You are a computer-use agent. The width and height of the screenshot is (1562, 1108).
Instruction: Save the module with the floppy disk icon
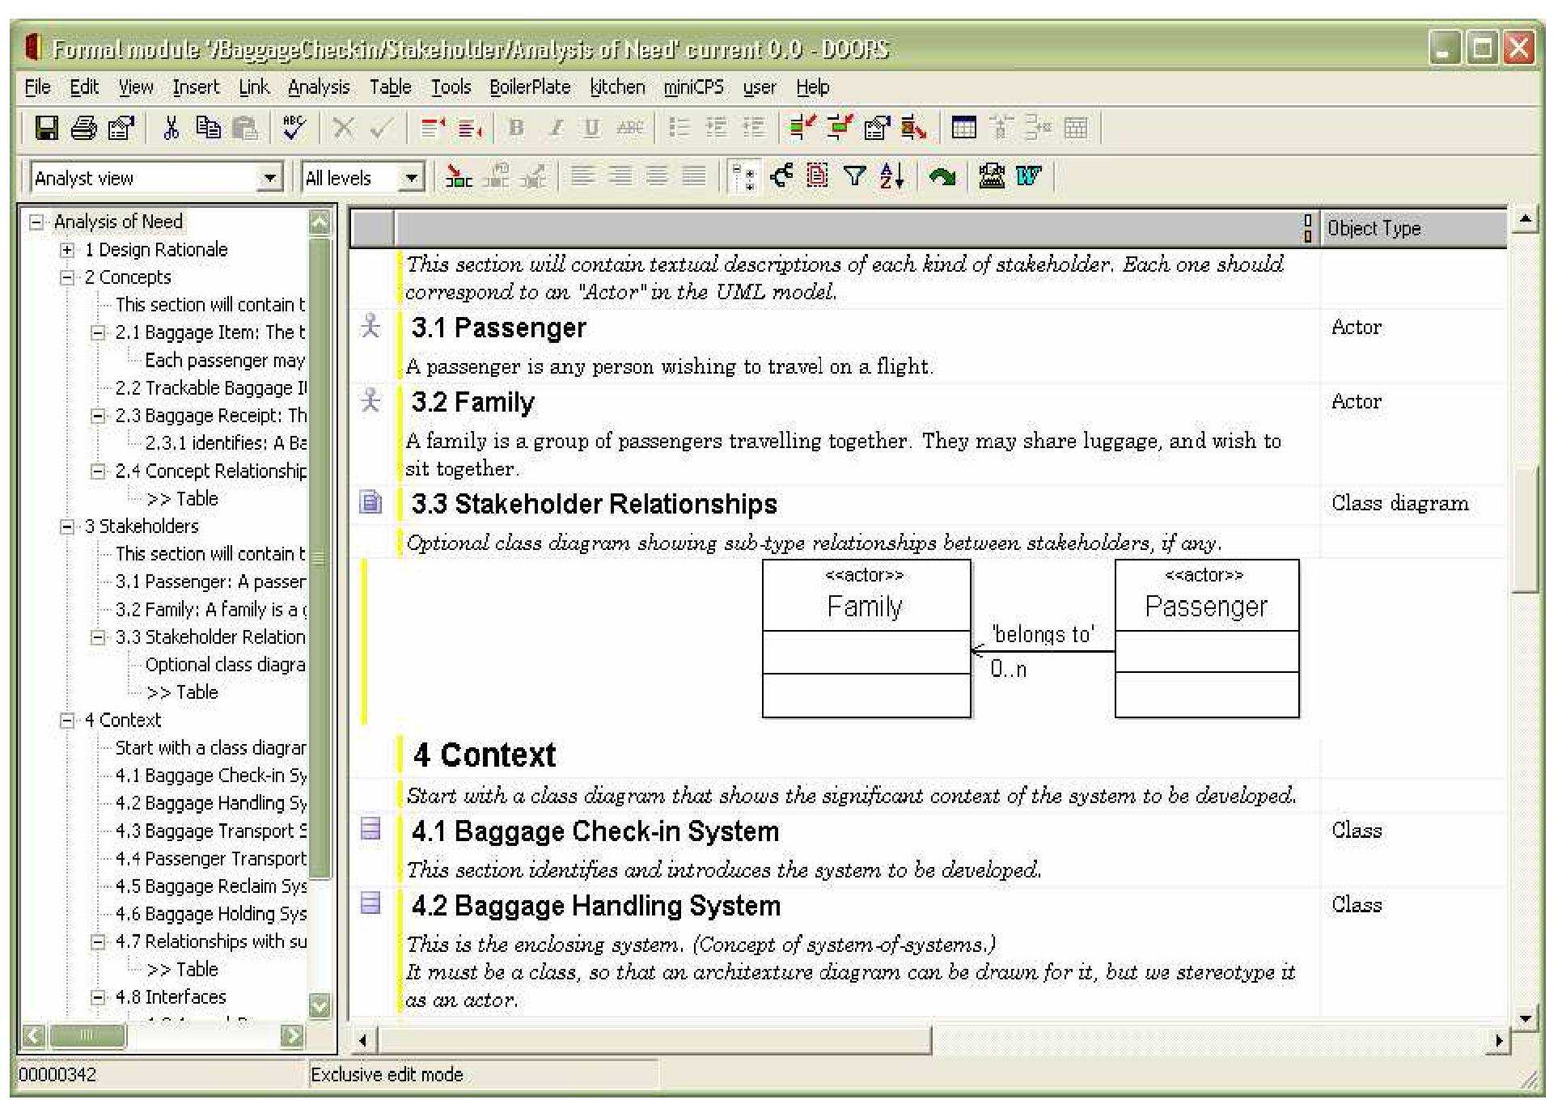(x=47, y=128)
